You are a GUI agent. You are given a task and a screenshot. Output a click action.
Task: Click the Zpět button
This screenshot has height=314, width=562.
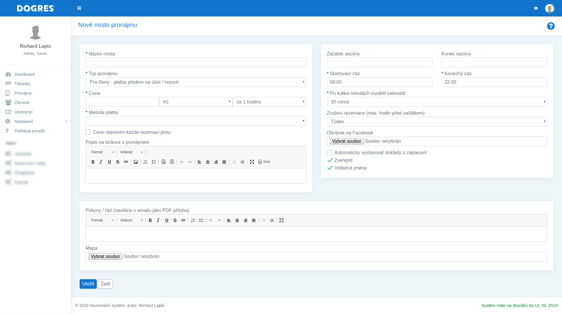pyautogui.click(x=105, y=284)
